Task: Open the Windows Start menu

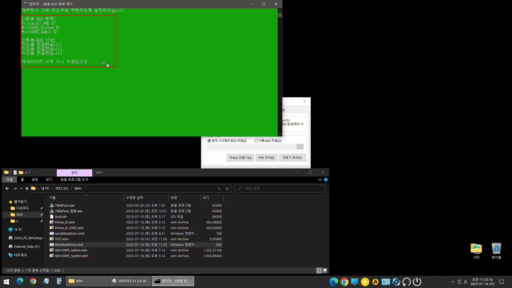Action: click(x=6, y=282)
